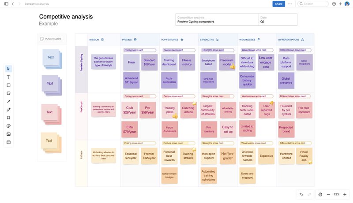
Task: Click the Search input field
Action: (315, 4)
